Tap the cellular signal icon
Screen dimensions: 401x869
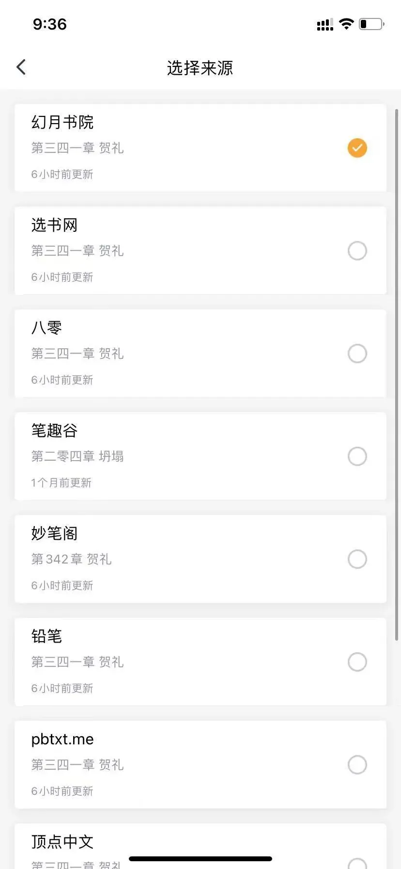pyautogui.click(x=325, y=25)
